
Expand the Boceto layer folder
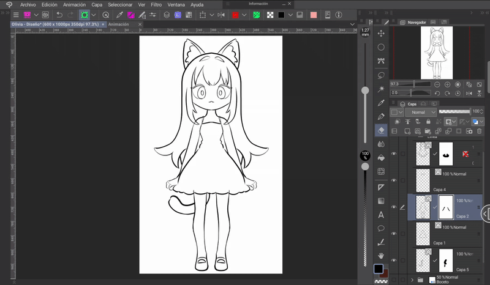412,279
